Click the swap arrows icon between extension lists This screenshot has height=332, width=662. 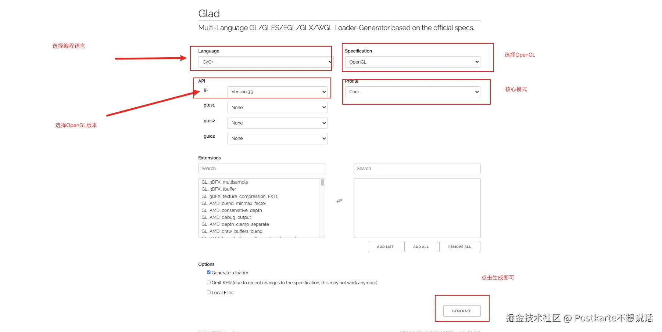(339, 201)
